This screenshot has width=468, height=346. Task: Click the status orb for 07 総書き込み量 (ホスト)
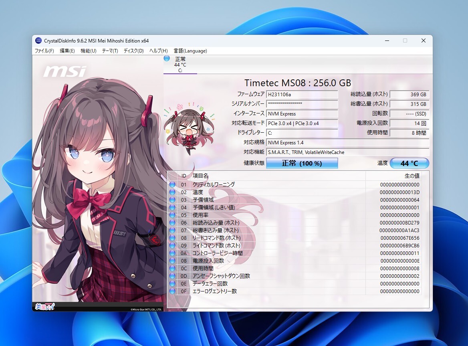[x=172, y=230]
